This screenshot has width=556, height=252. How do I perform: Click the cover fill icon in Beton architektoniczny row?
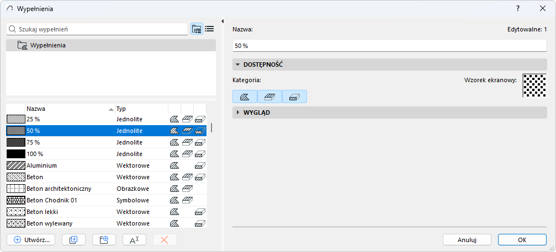coord(187,189)
